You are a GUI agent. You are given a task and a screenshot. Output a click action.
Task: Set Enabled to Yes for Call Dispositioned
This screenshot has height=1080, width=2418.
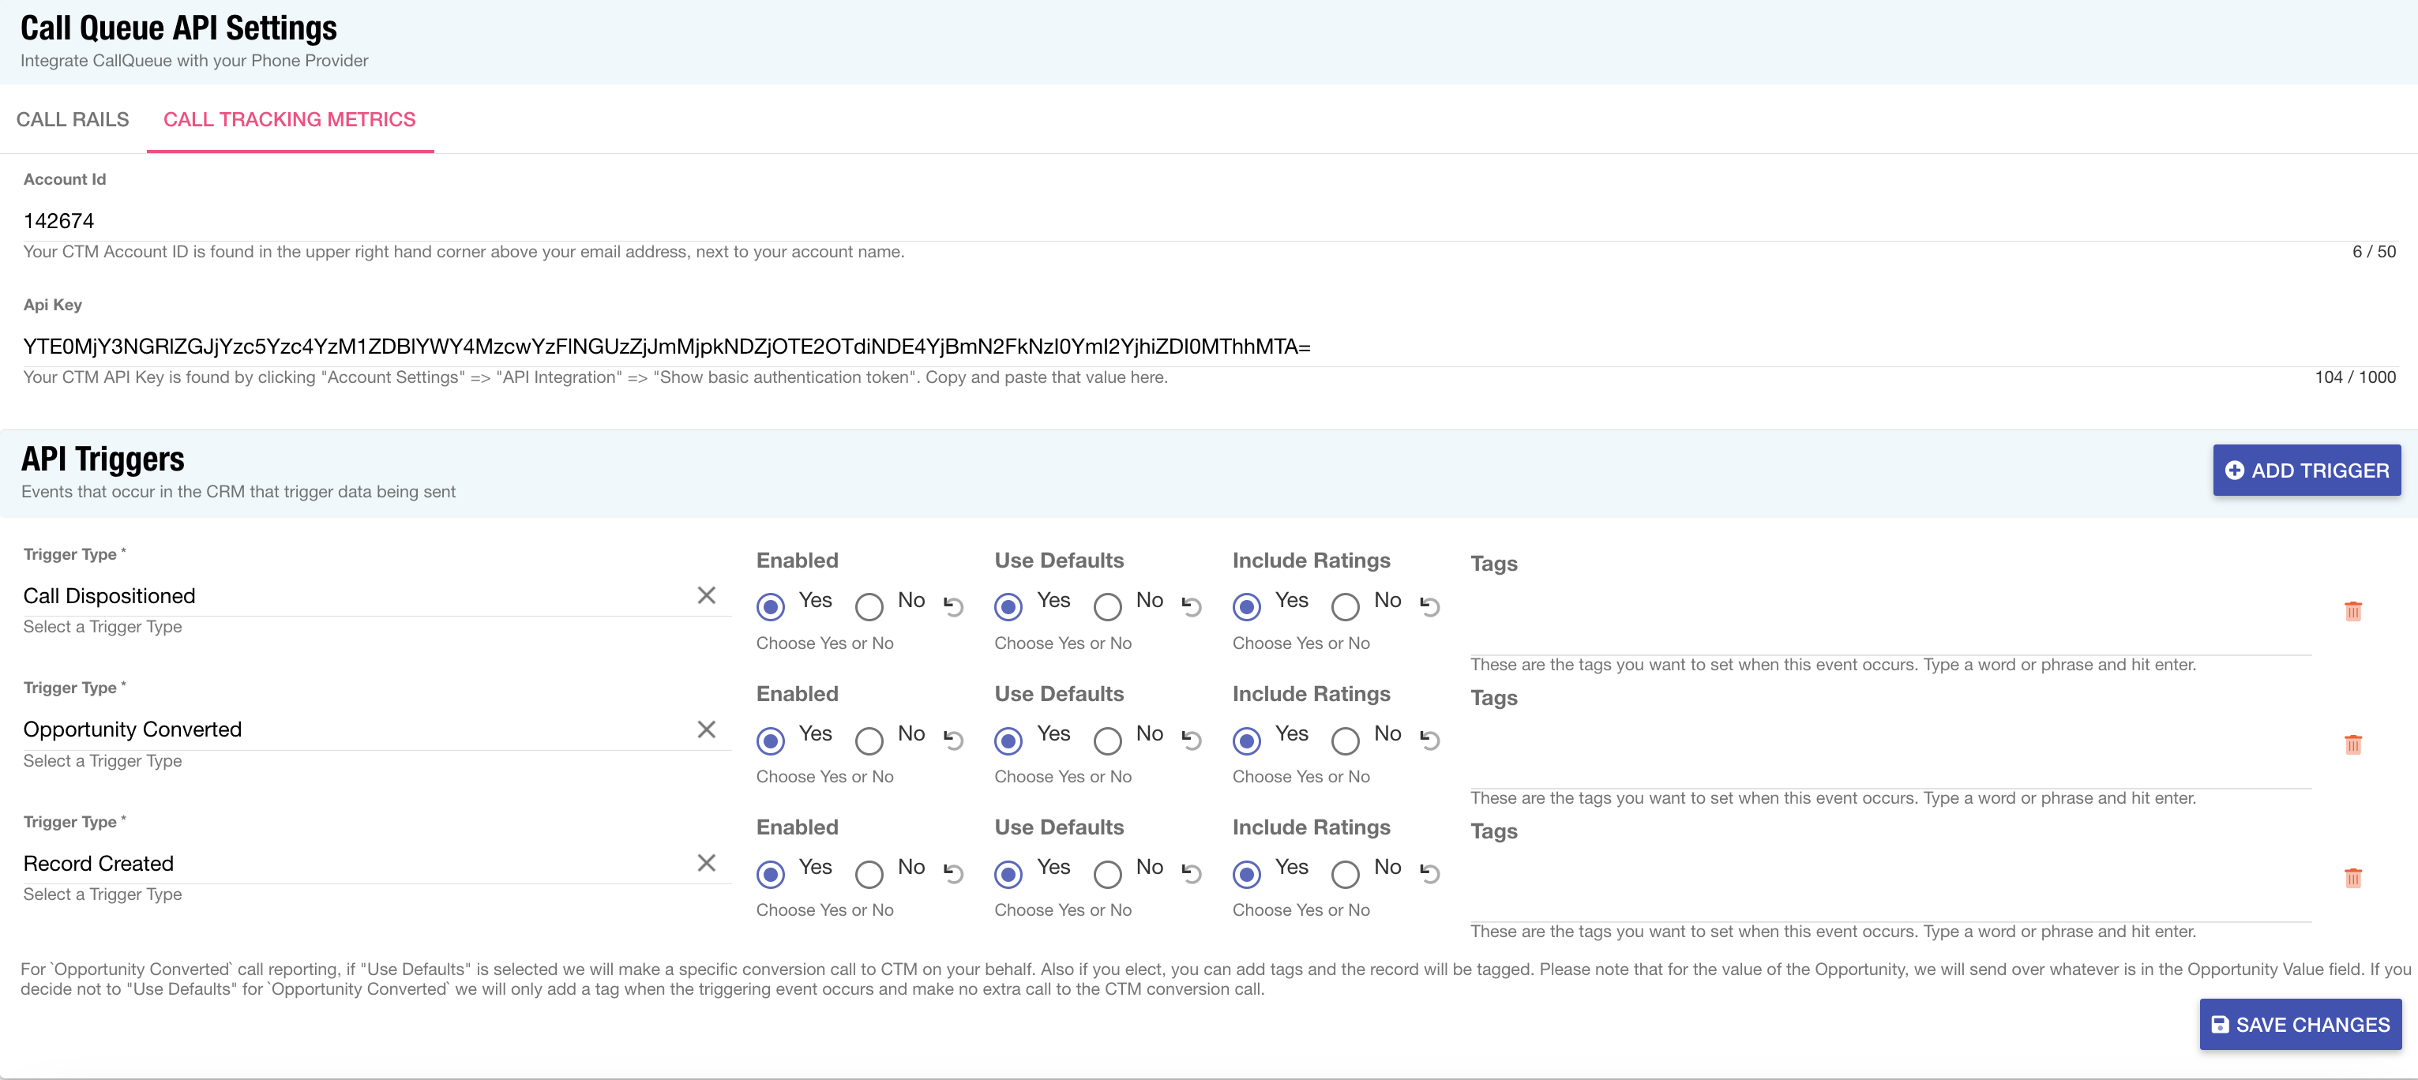click(771, 607)
